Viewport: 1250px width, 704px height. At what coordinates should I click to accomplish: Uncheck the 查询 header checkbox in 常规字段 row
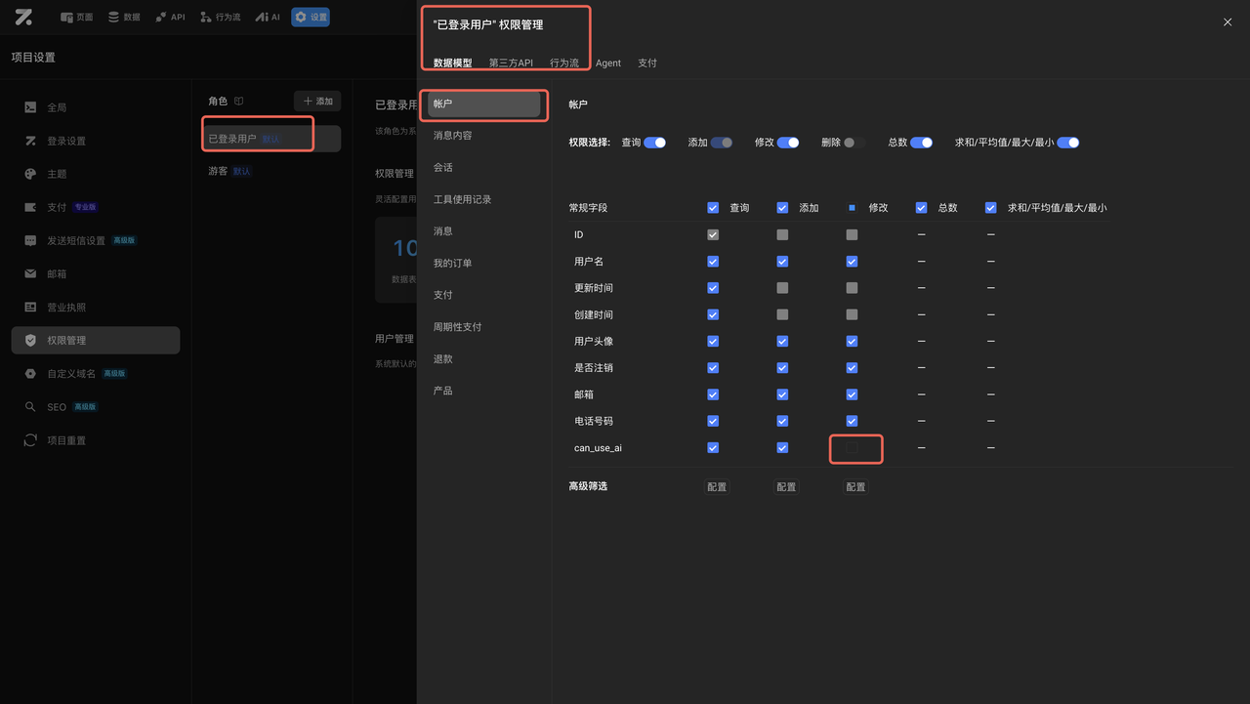pyautogui.click(x=713, y=208)
